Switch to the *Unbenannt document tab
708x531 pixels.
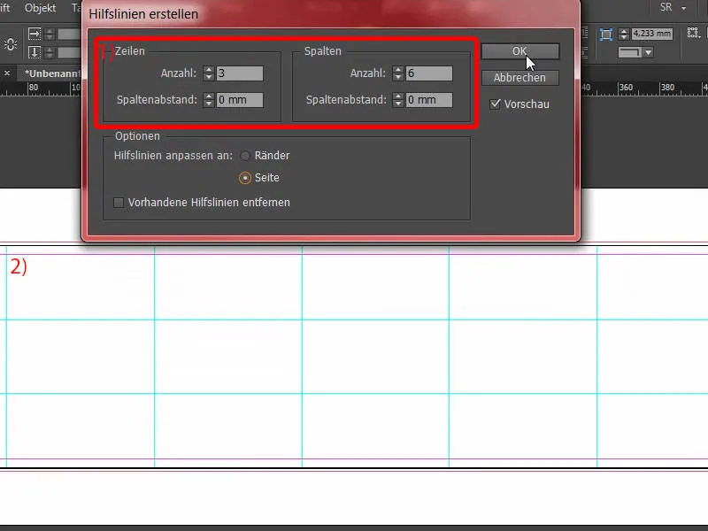(52, 73)
